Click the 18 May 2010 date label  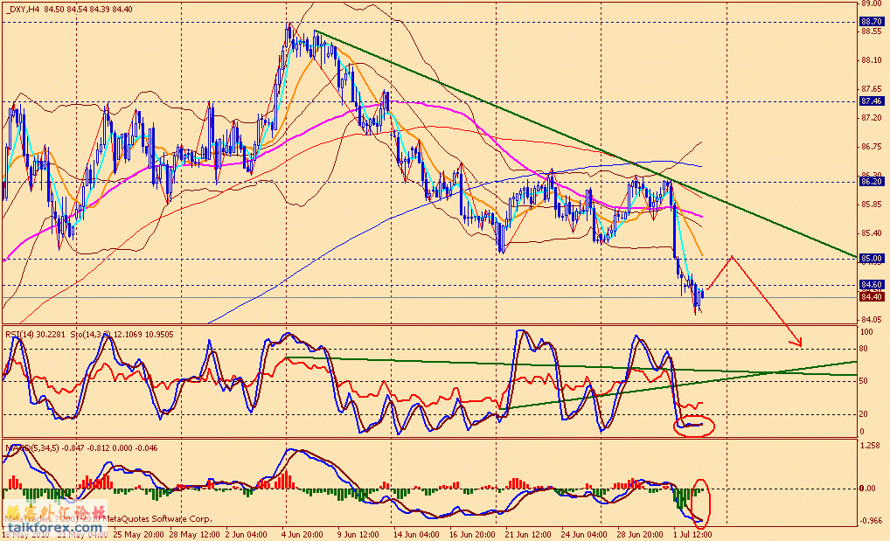[x=27, y=534]
